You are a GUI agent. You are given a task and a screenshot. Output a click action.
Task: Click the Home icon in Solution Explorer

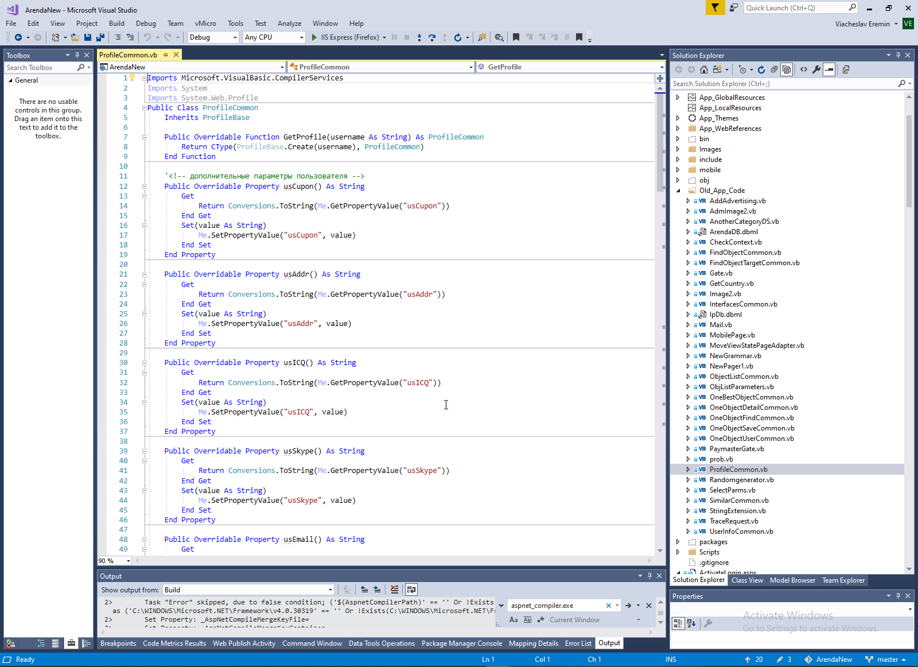[704, 69]
